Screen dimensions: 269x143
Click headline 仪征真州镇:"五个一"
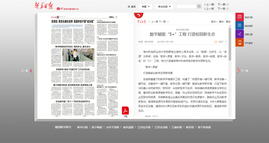coord(73,102)
